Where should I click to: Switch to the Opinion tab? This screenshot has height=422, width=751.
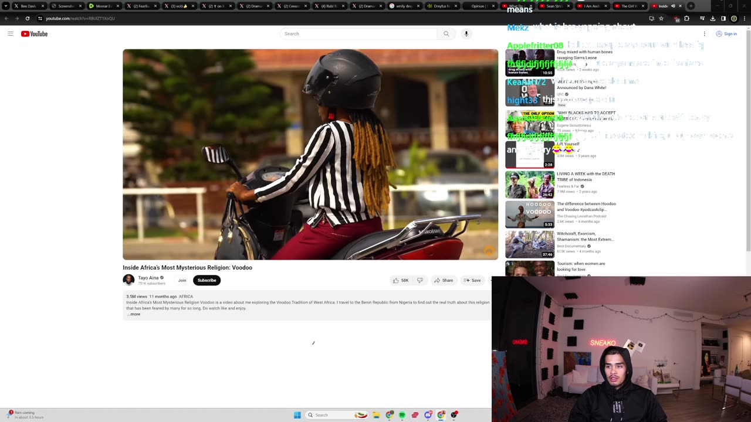point(479,6)
